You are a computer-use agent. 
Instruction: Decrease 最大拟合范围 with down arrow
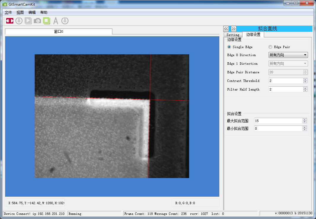[x=305, y=122]
